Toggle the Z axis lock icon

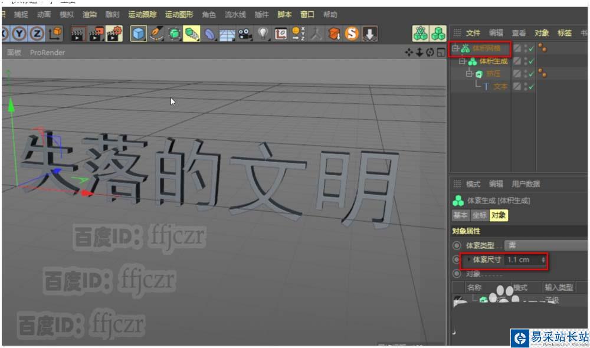pyautogui.click(x=37, y=34)
